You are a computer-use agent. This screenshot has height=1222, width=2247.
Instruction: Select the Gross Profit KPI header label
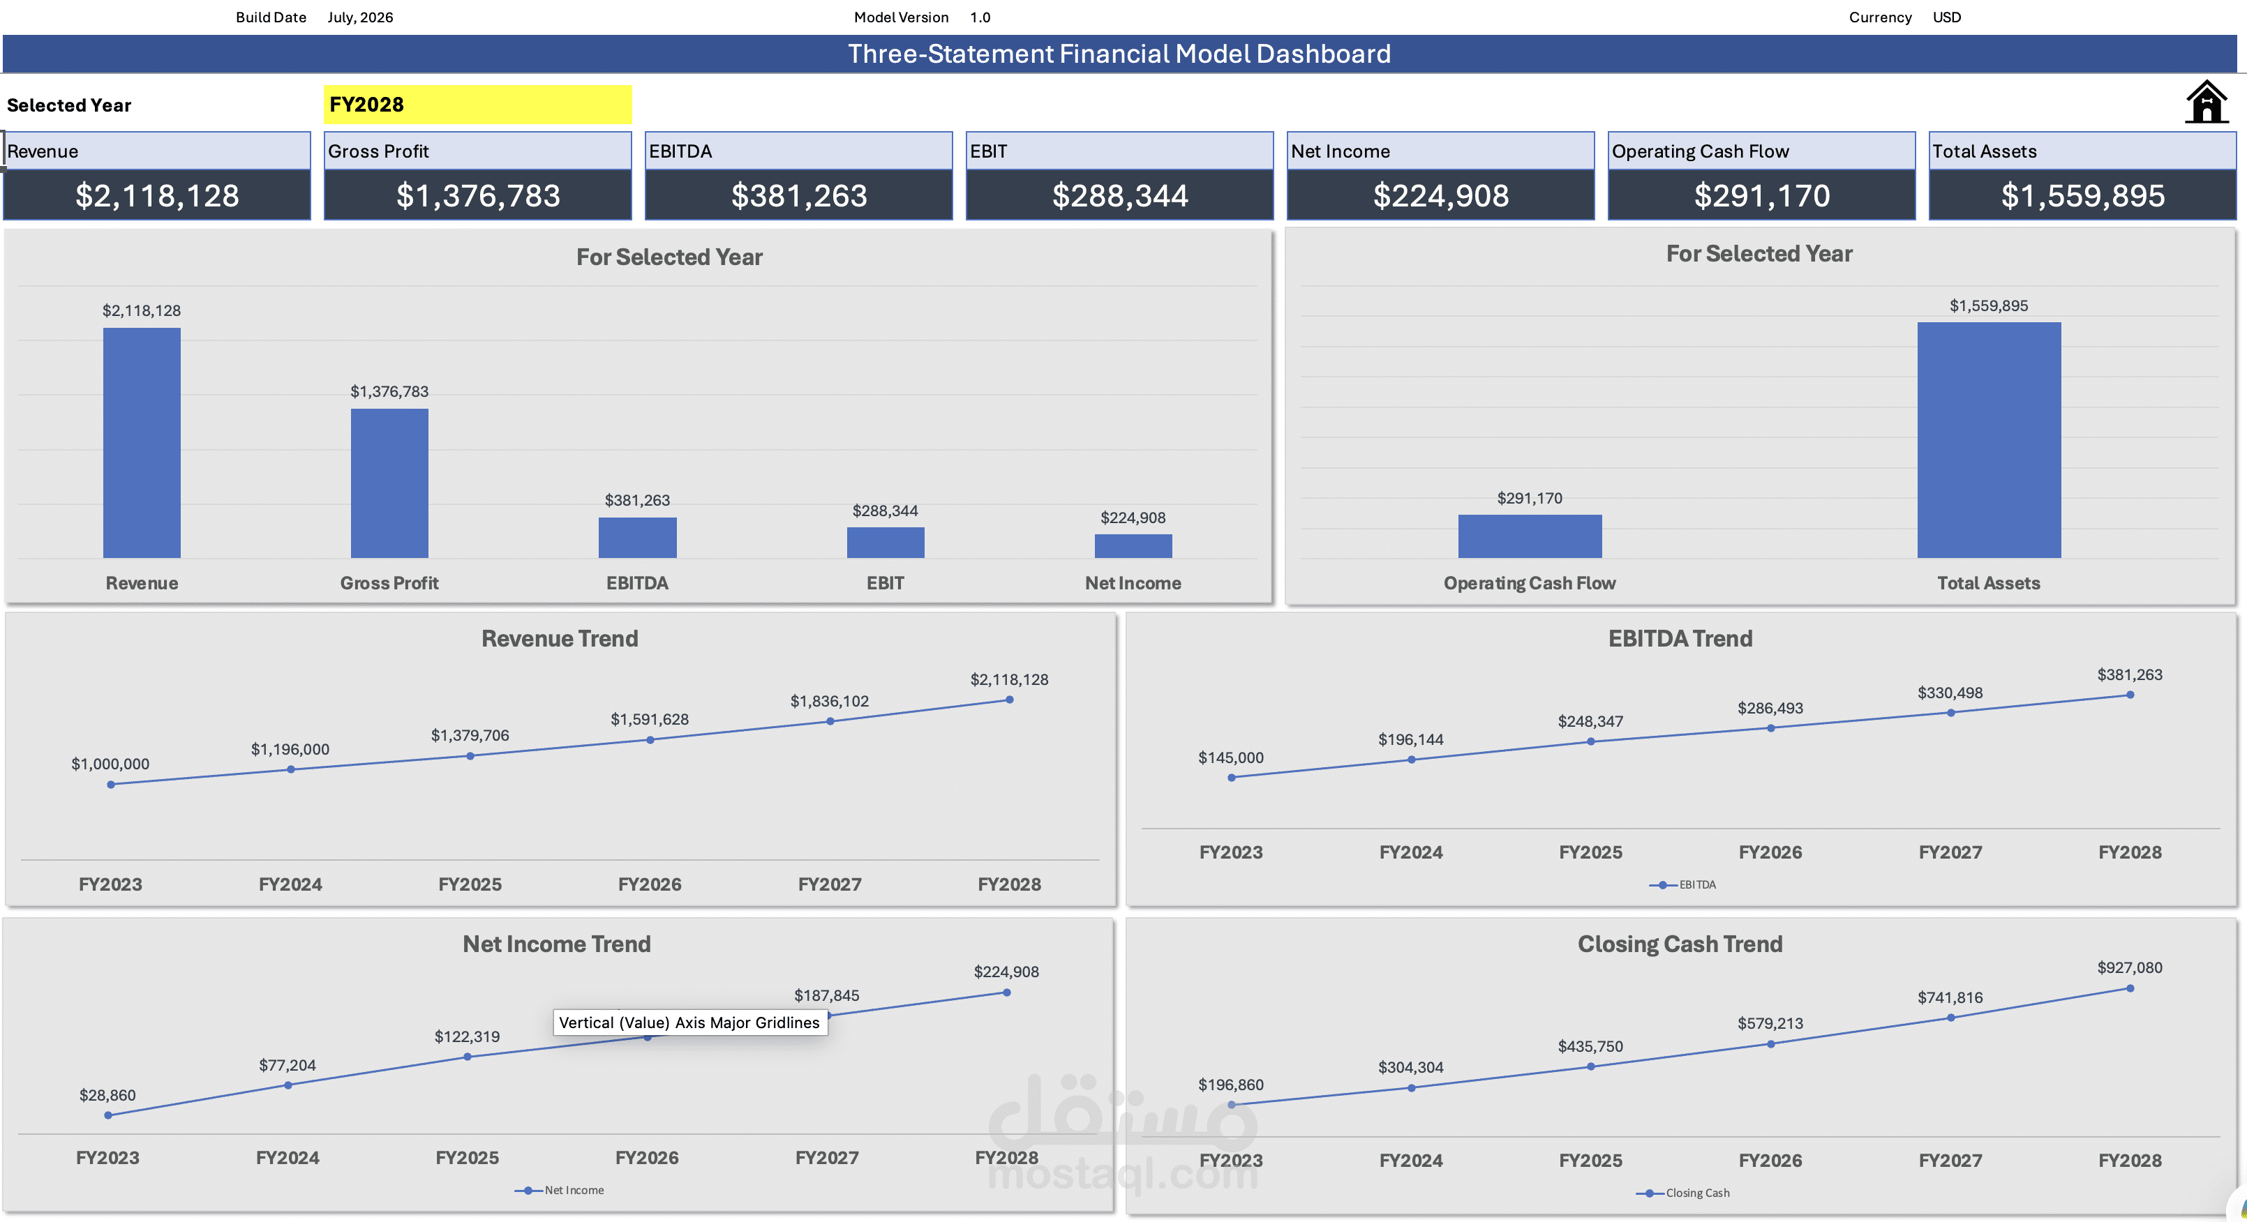click(x=478, y=151)
